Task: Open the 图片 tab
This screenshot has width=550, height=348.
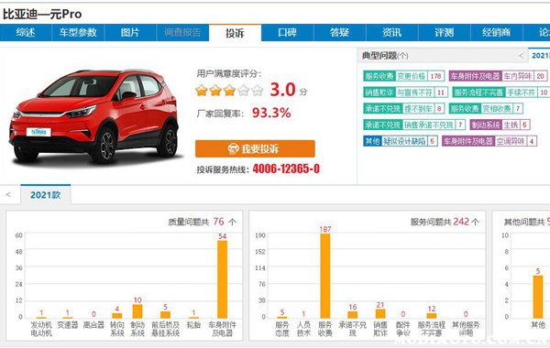Action: tap(130, 33)
